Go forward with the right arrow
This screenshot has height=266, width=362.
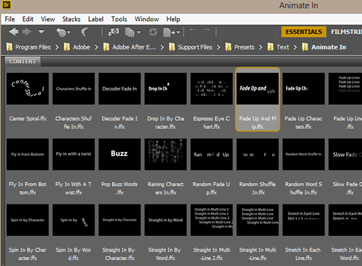click(x=27, y=31)
